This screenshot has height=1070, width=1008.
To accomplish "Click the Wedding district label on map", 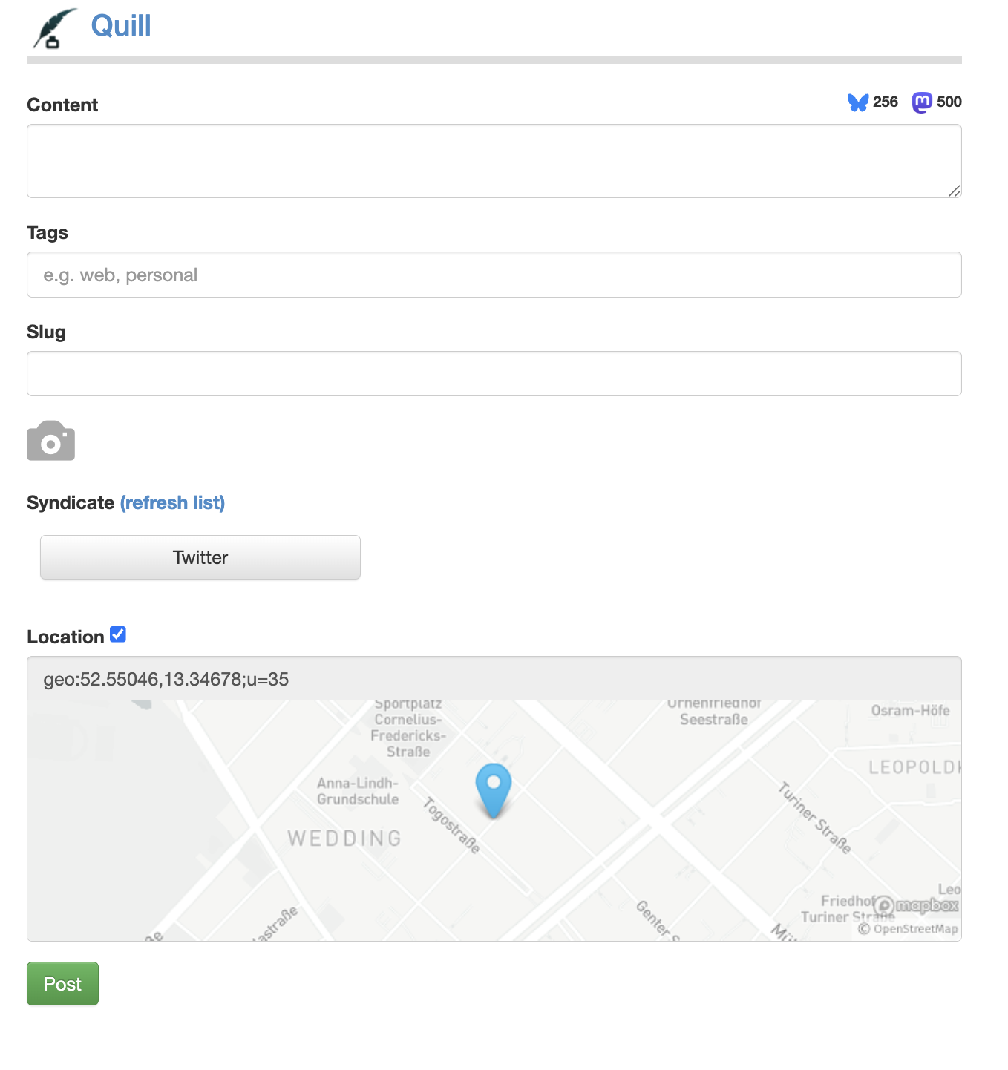I will (344, 838).
